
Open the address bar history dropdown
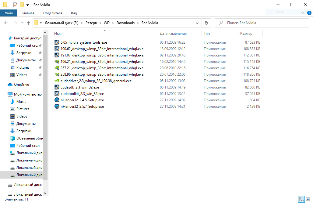pos(197,23)
